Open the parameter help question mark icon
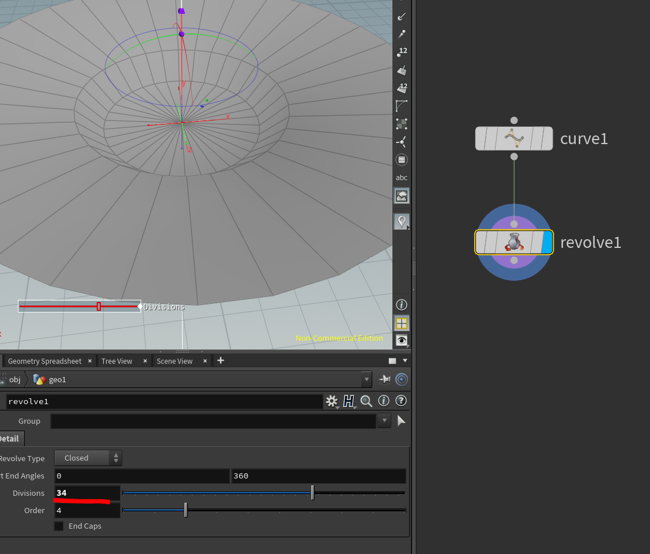The image size is (650, 554). [401, 401]
